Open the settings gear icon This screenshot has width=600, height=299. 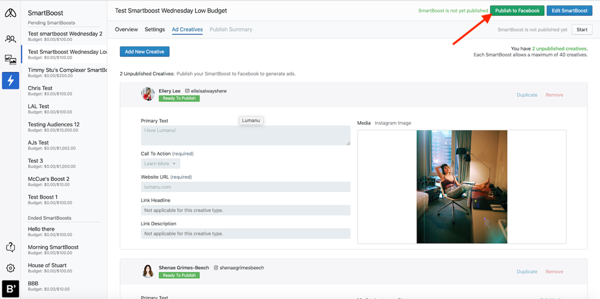[10, 268]
